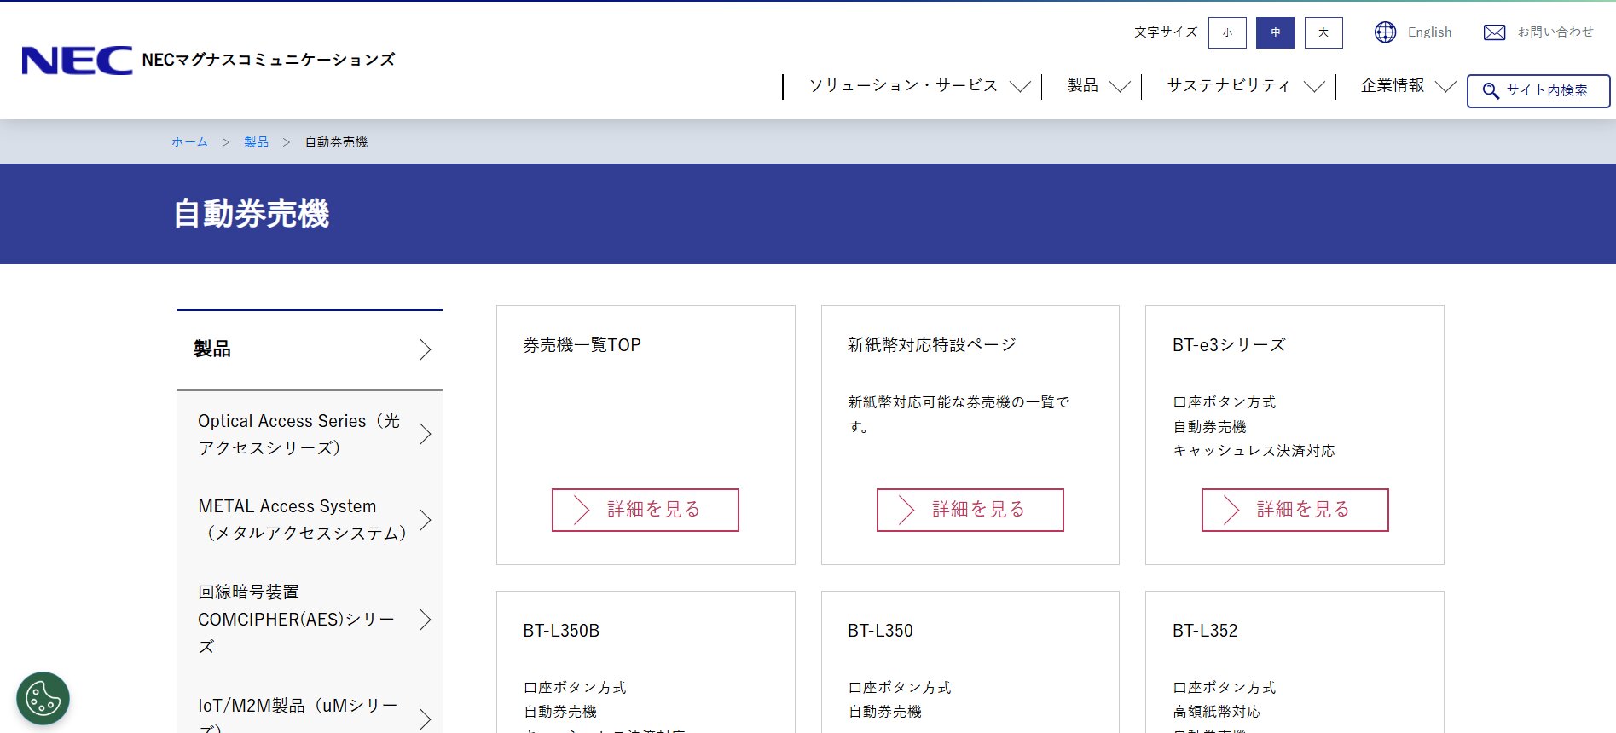
Task: Go to 製品 breadcrumb link
Action: (256, 142)
